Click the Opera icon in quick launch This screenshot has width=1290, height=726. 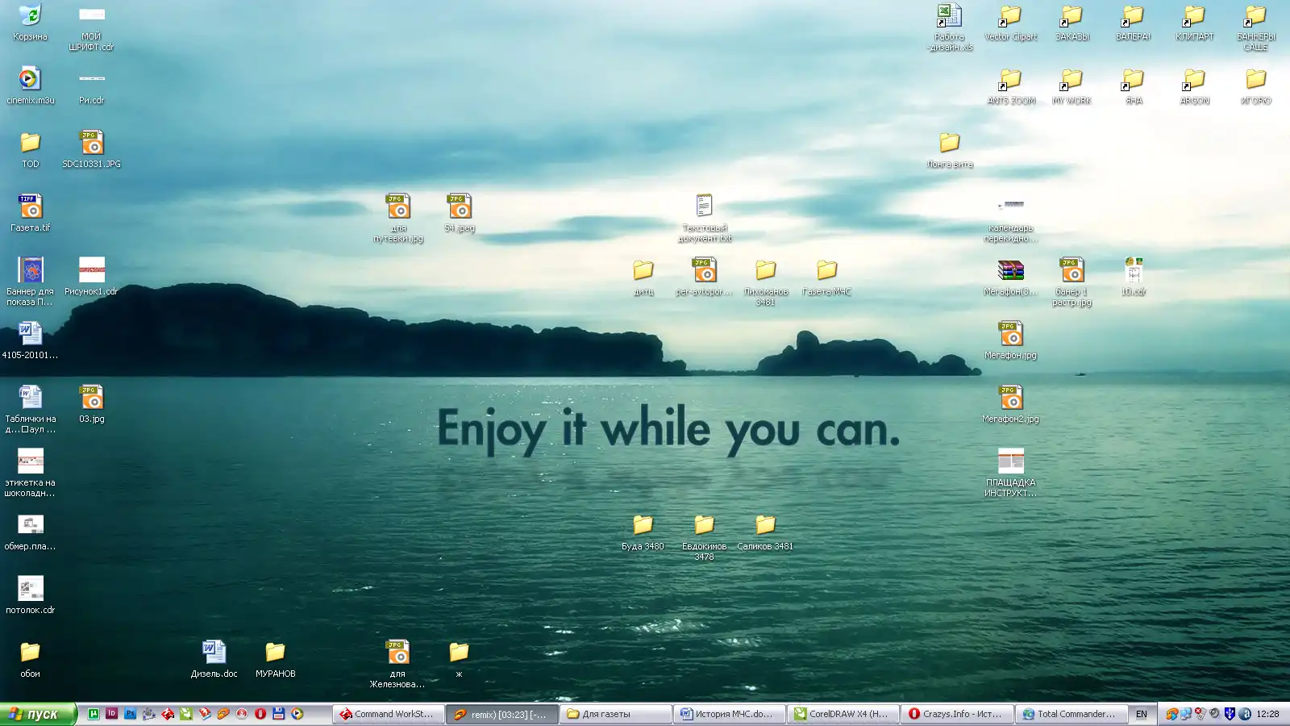[x=260, y=714]
